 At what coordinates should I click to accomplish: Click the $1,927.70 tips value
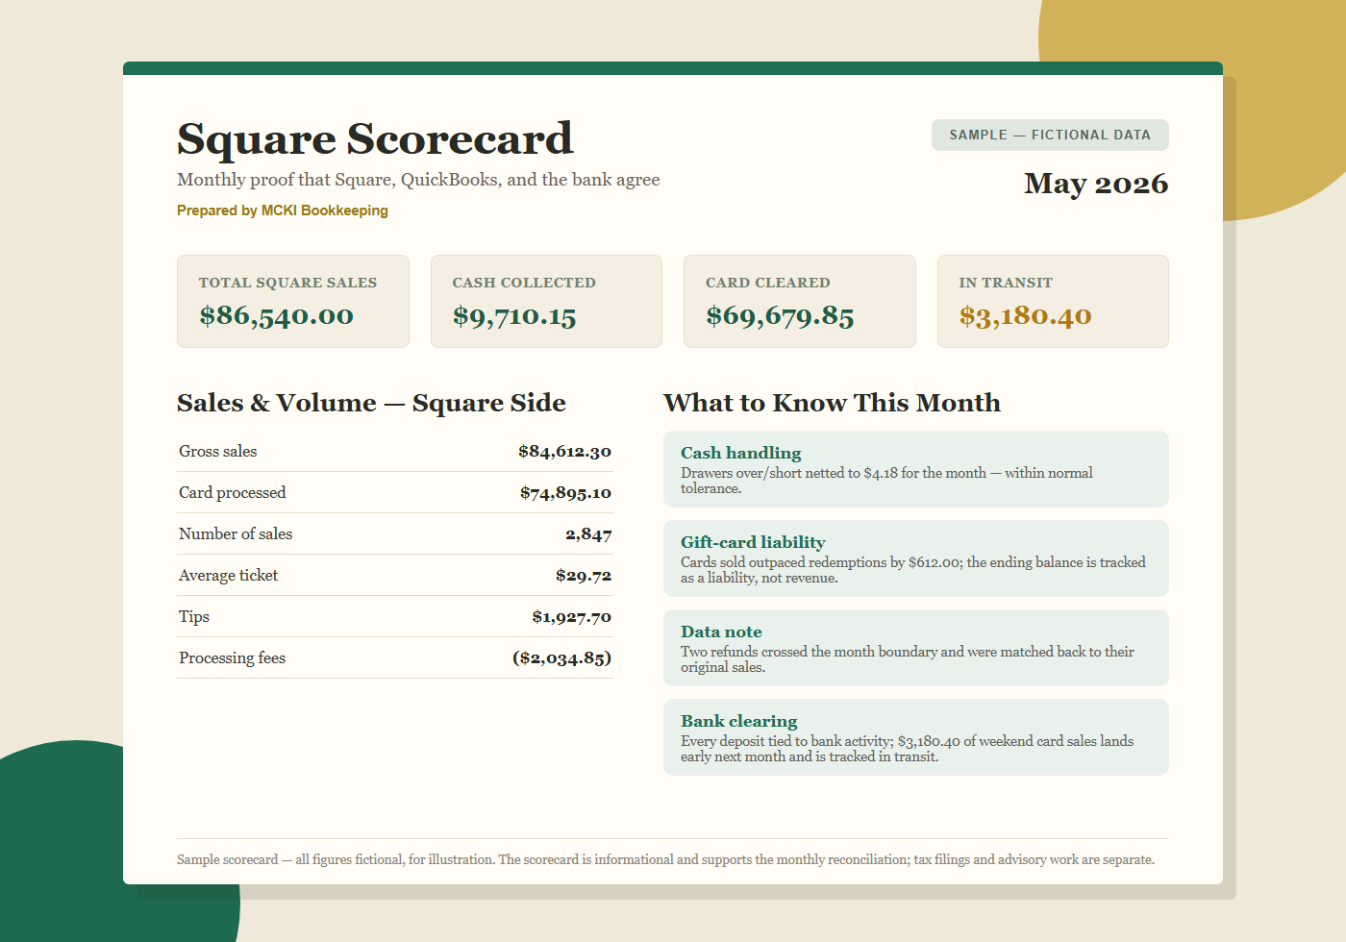coord(571,616)
